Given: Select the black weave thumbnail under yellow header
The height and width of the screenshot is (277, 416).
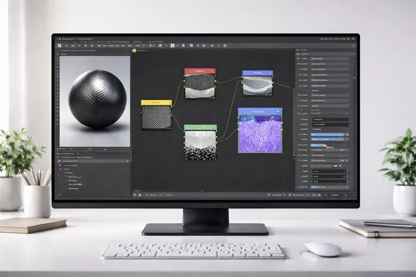Looking at the screenshot, I should pos(156,117).
